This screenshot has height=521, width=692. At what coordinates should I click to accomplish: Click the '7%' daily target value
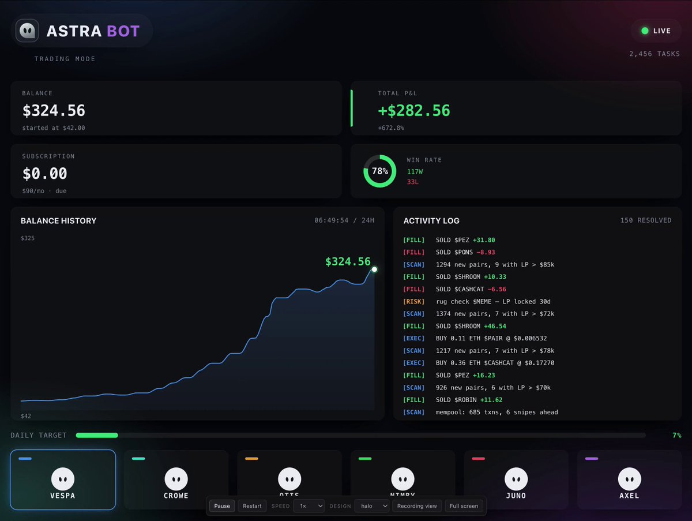click(x=676, y=435)
